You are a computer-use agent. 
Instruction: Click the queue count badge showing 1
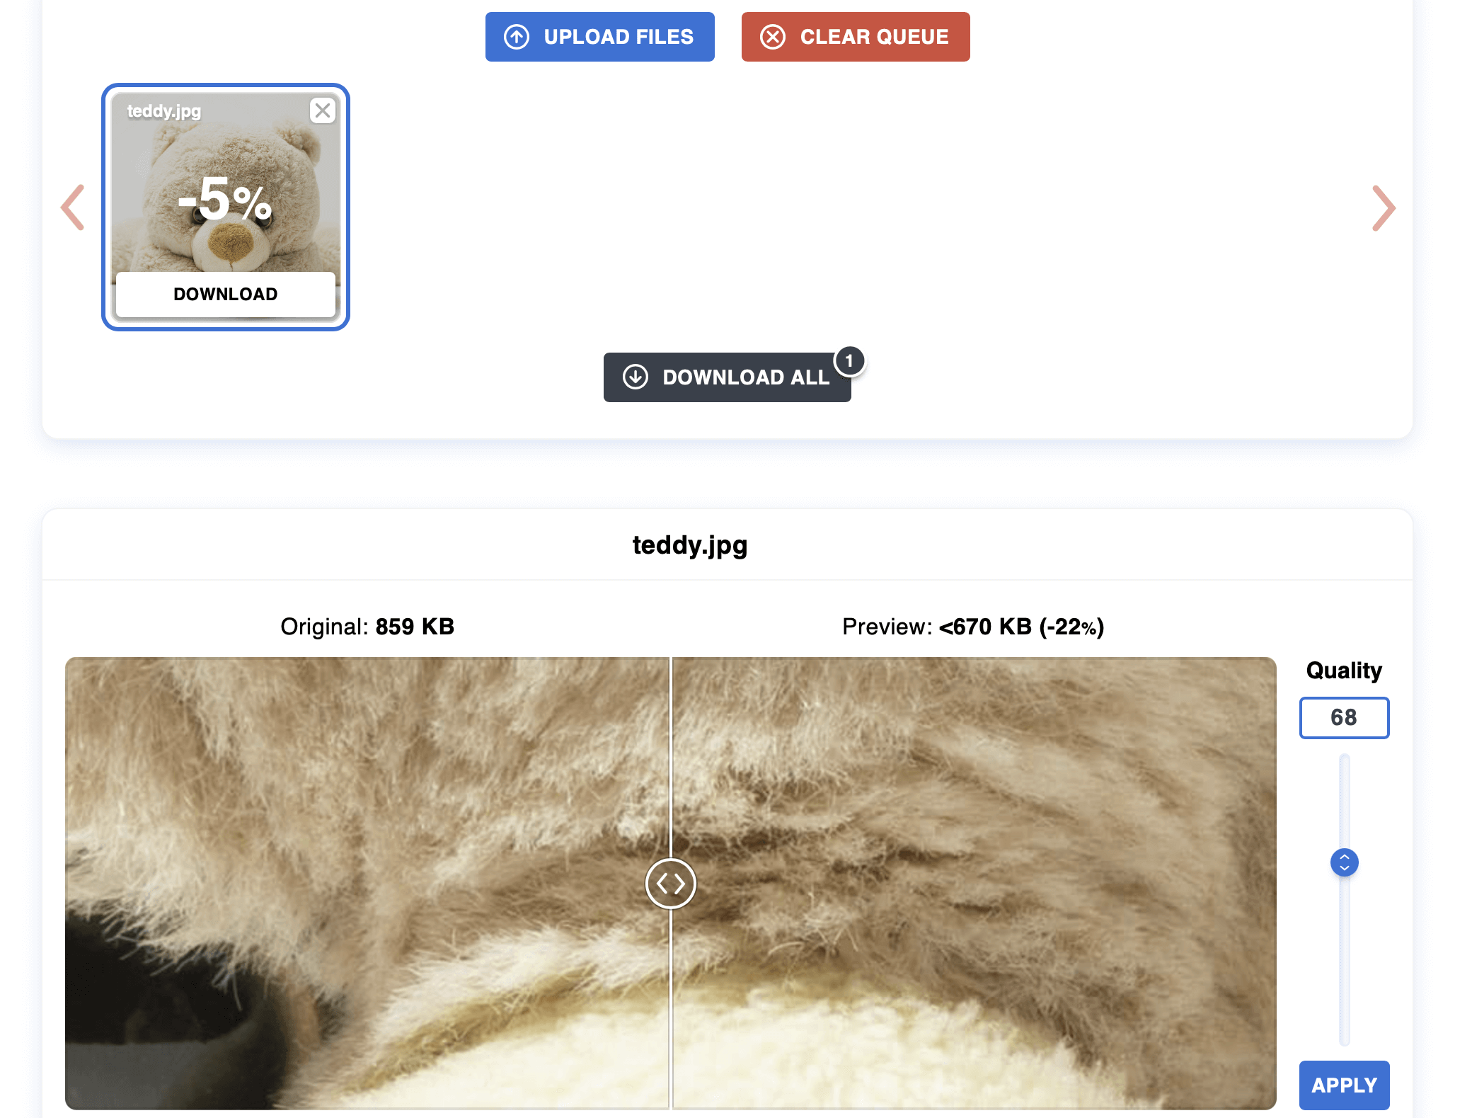(849, 361)
